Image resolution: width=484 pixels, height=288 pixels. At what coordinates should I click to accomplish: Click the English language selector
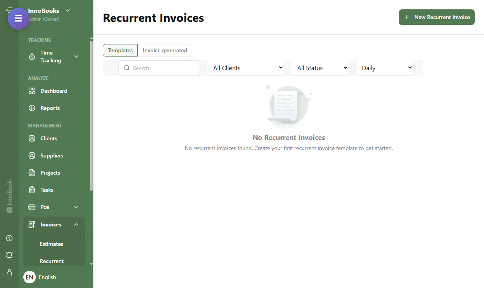[x=47, y=277]
